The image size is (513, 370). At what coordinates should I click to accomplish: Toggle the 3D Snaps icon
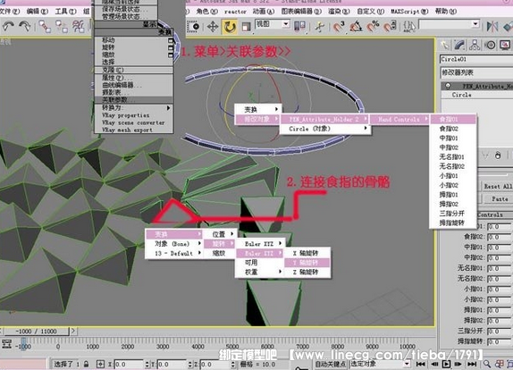click(x=339, y=27)
